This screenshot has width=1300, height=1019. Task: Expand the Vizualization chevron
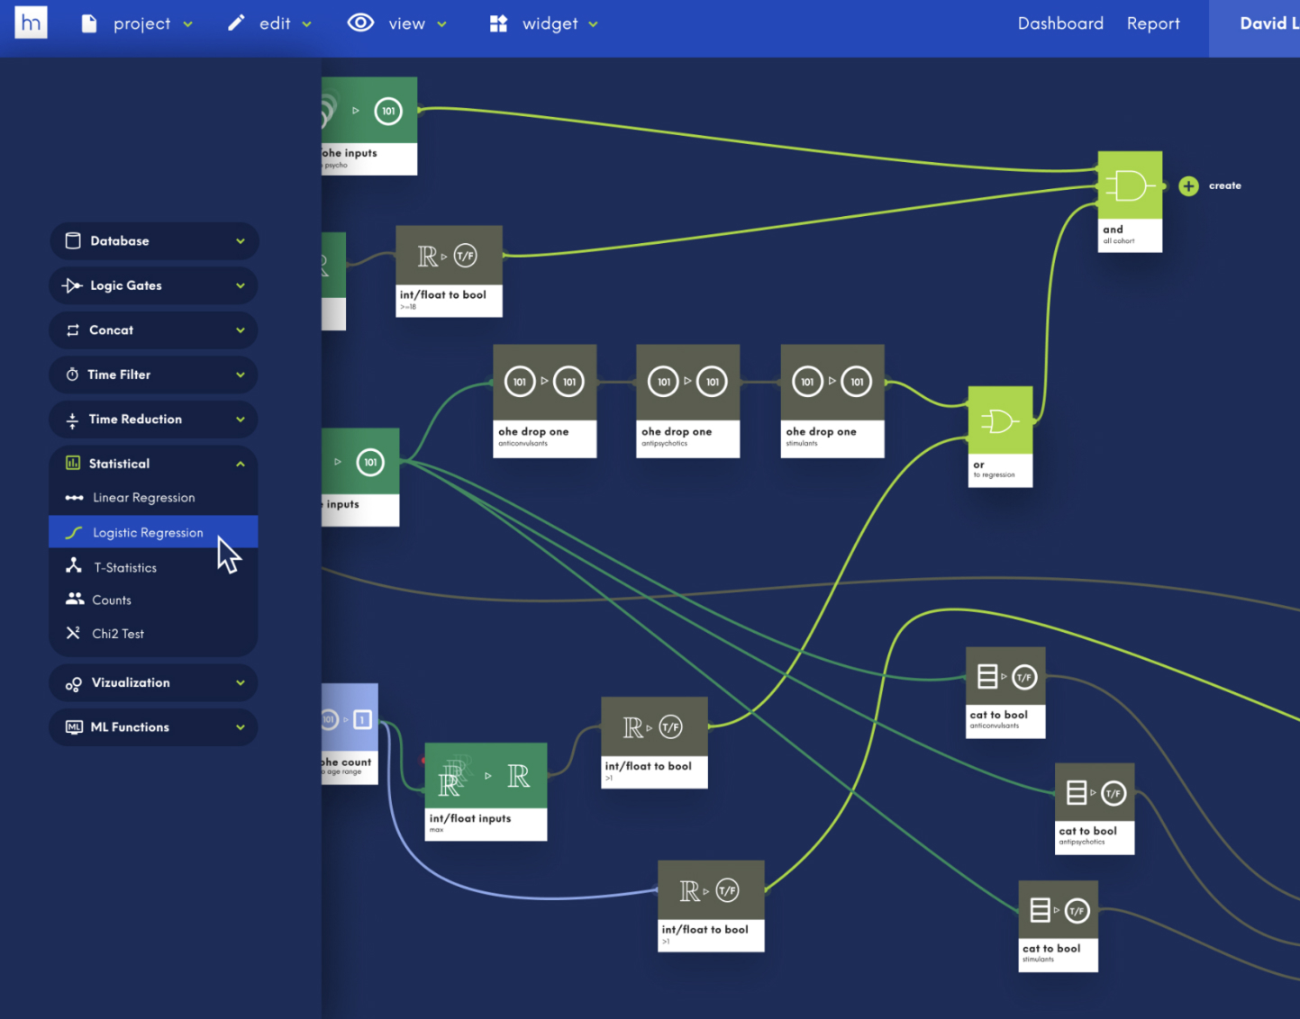coord(241,683)
